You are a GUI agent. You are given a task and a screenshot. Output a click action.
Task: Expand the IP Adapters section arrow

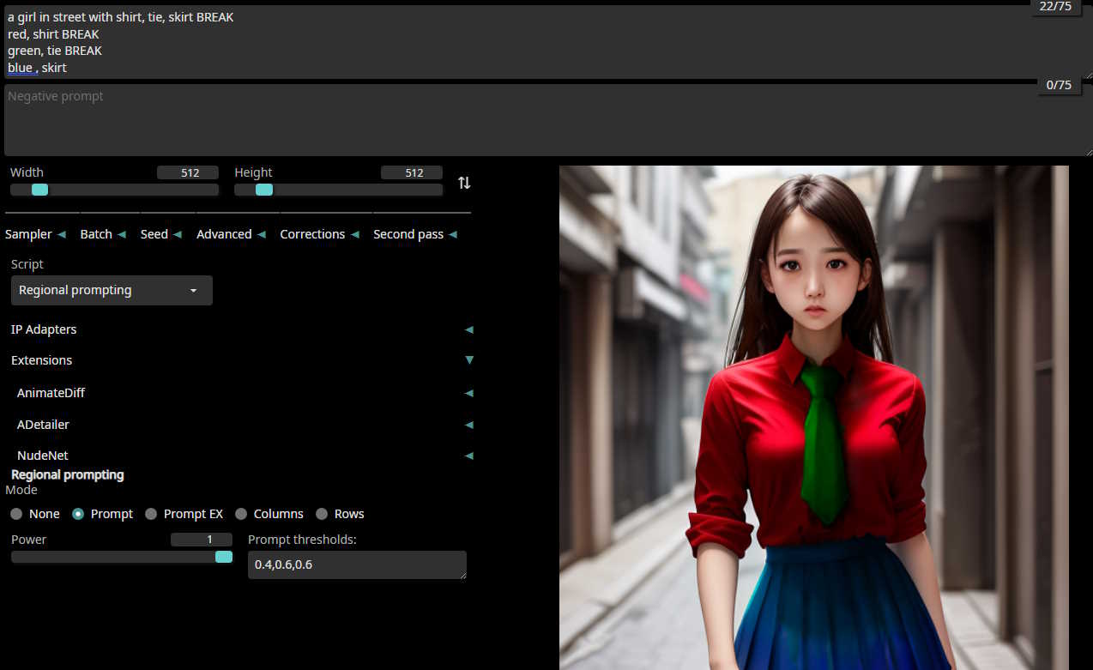point(468,329)
